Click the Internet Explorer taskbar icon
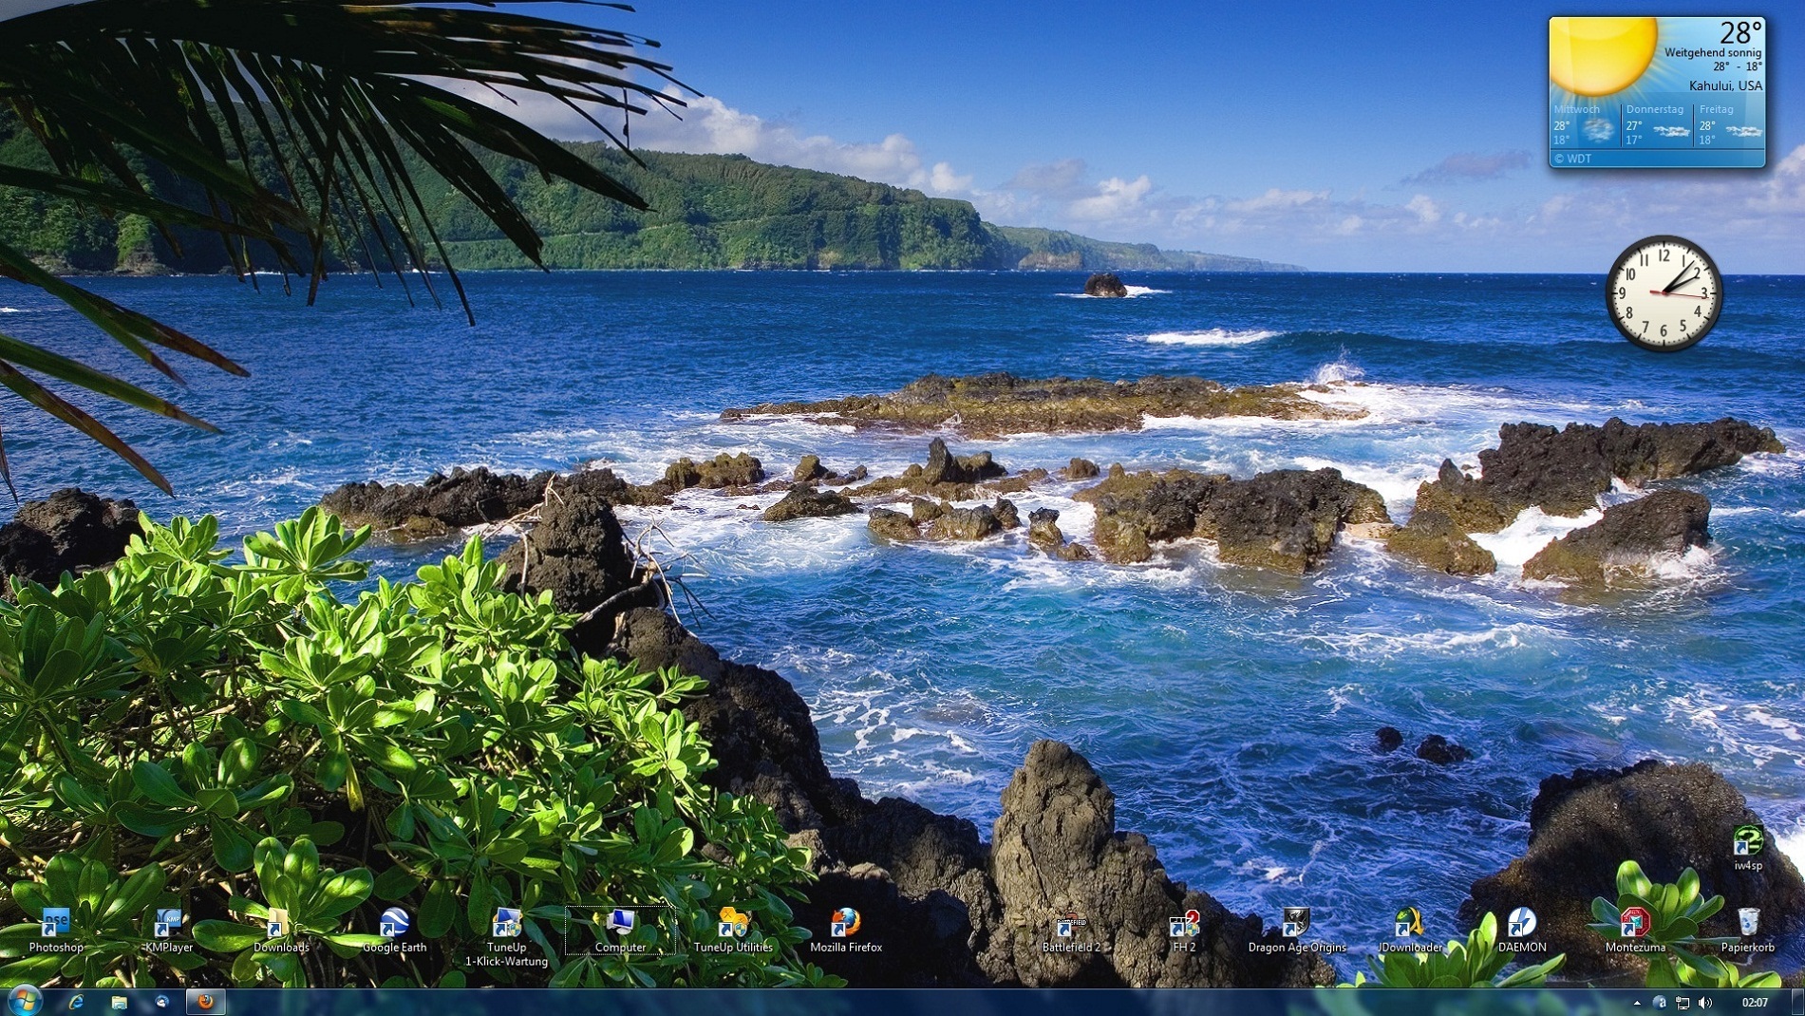 [76, 1002]
